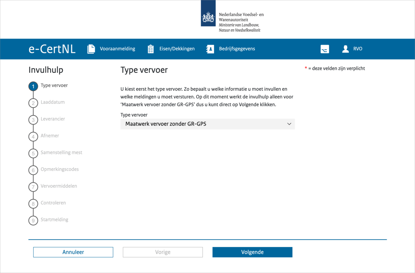
Task: Click the disabled Vorige button
Action: tap(162, 252)
